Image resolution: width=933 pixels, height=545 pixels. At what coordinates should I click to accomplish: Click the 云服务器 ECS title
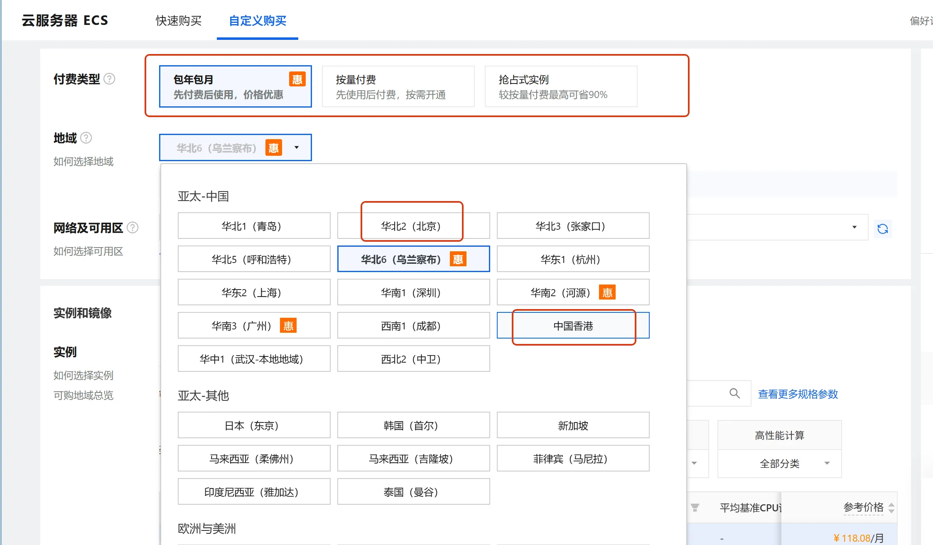[65, 20]
